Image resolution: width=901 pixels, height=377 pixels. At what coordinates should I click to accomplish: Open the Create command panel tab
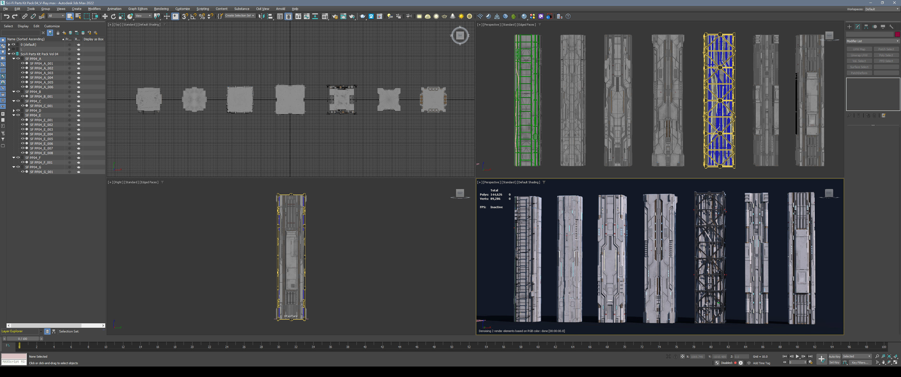[849, 27]
